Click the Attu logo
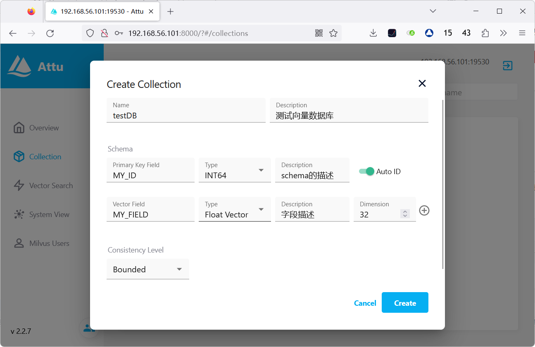The image size is (535, 347). click(x=36, y=66)
